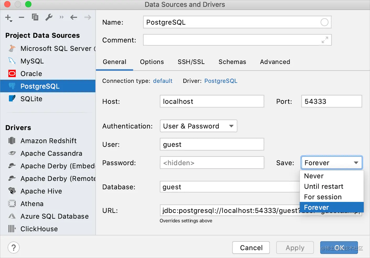Choose Forever option in list
The height and width of the screenshot is (258, 370).
click(x=332, y=207)
